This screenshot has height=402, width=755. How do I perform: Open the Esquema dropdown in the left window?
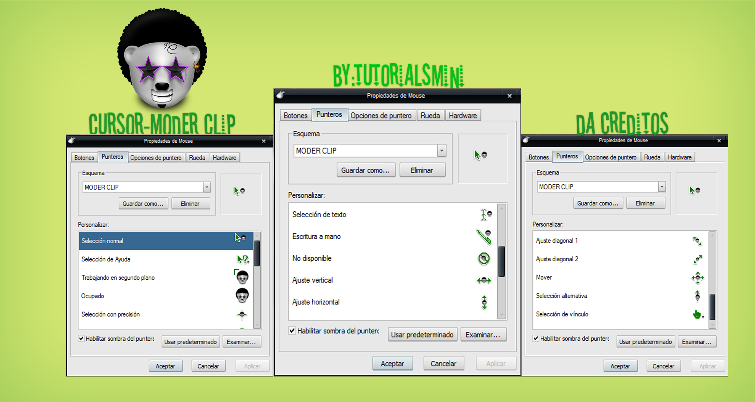207,187
